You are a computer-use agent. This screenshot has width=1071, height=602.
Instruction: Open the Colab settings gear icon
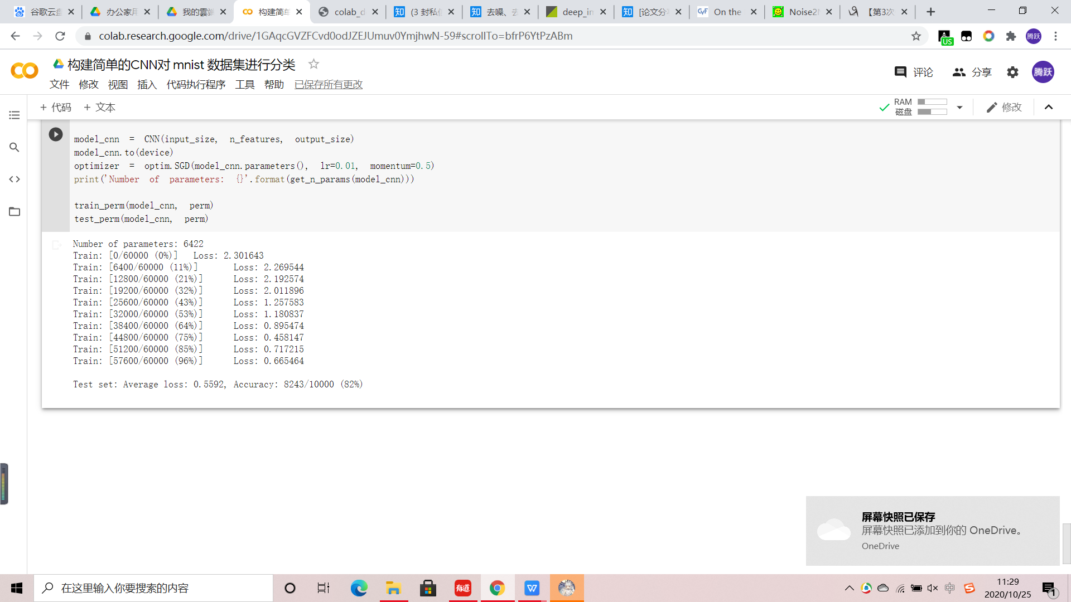coord(1012,72)
